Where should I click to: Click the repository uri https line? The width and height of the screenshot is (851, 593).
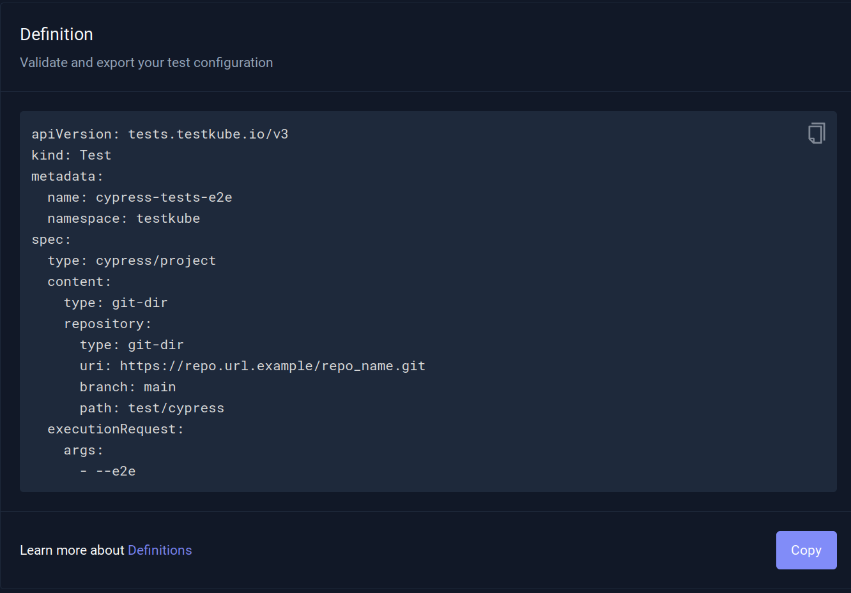coord(252,366)
